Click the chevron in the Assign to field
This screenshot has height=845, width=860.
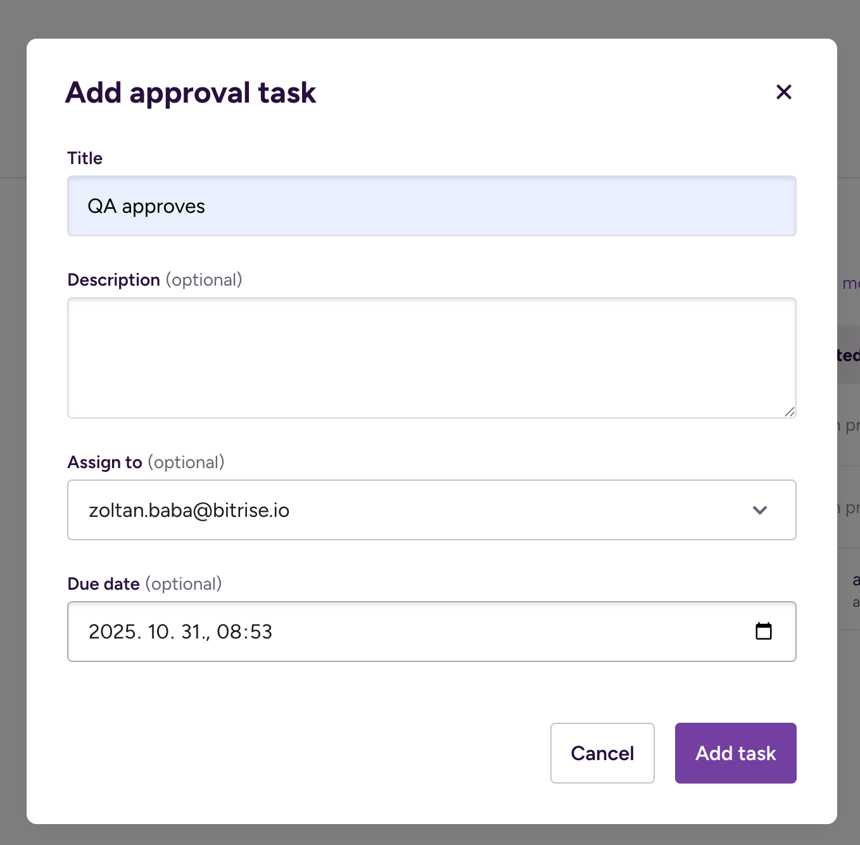[x=760, y=510]
